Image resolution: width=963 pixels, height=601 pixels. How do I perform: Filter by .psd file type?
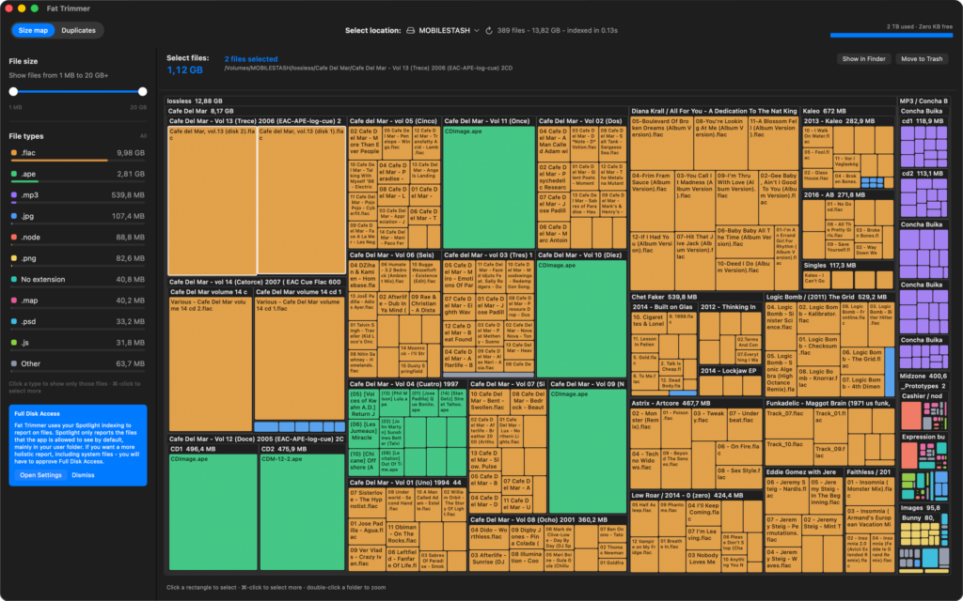[77, 321]
